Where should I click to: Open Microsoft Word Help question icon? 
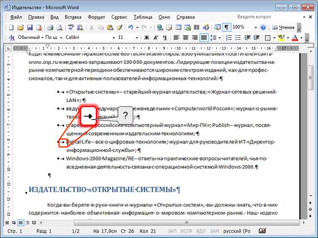click(x=263, y=28)
